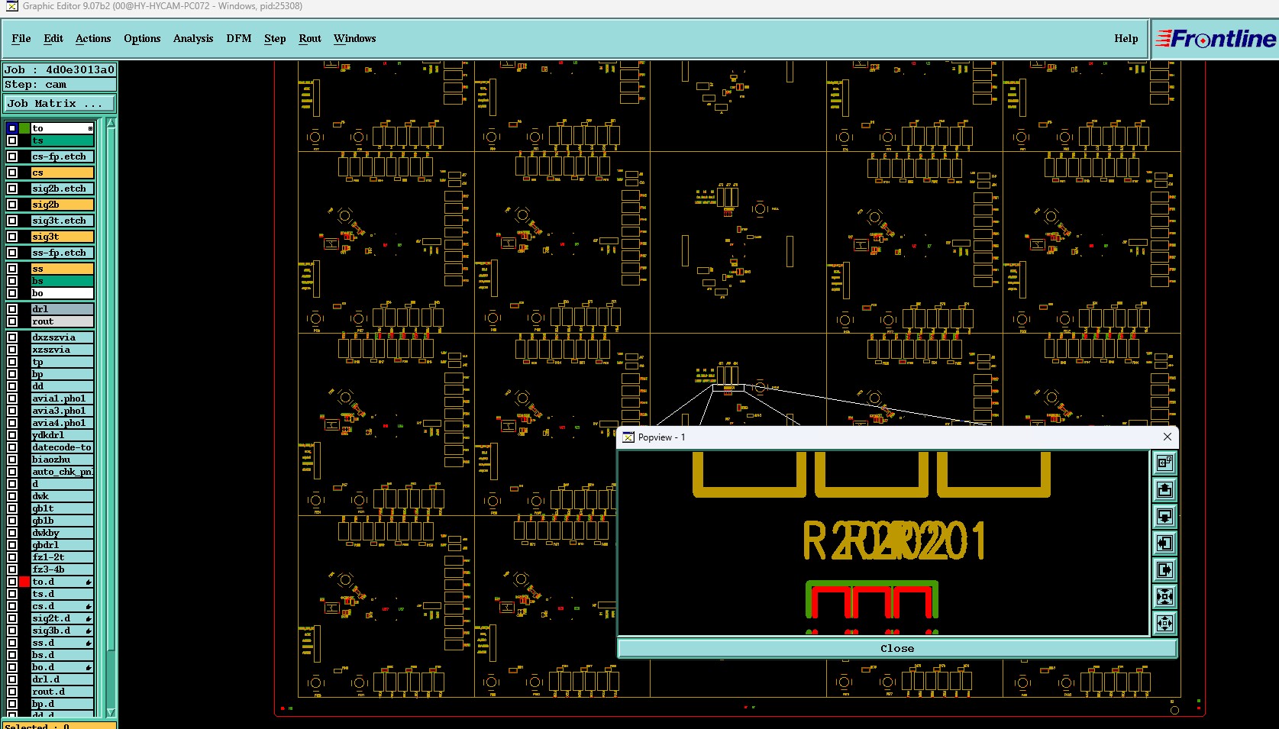Click the red color swatch of to.d
The width and height of the screenshot is (1279, 729).
coord(24,582)
